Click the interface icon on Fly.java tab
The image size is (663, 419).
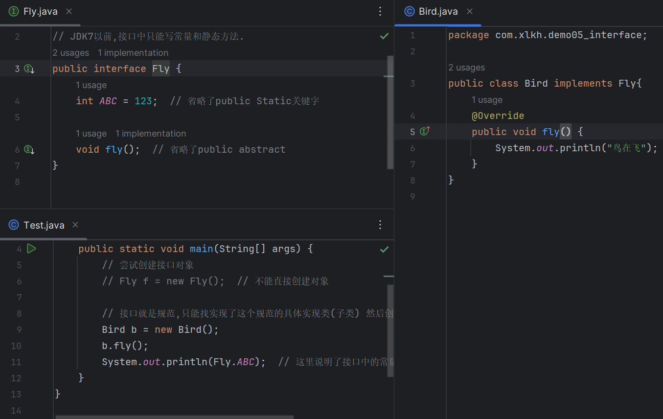(14, 11)
